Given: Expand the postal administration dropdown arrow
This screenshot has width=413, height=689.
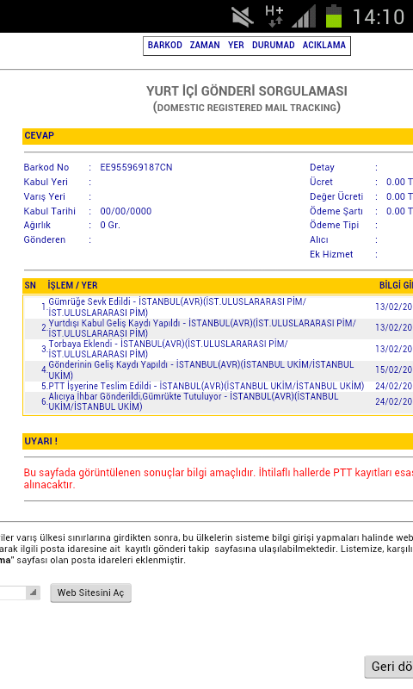Looking at the screenshot, I should [33, 593].
